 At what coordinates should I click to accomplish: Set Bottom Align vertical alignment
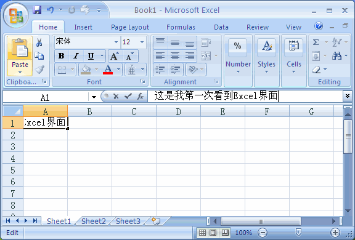tap(189, 42)
